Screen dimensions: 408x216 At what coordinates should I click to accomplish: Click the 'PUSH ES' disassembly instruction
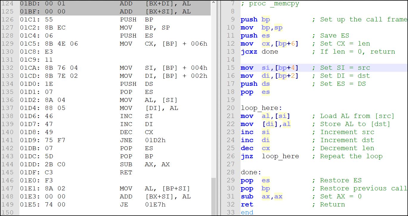click(x=136, y=36)
